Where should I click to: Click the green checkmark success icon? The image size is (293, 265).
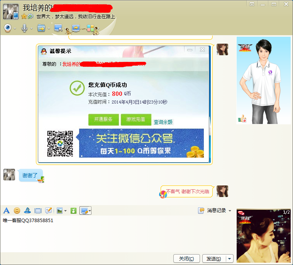click(77, 88)
